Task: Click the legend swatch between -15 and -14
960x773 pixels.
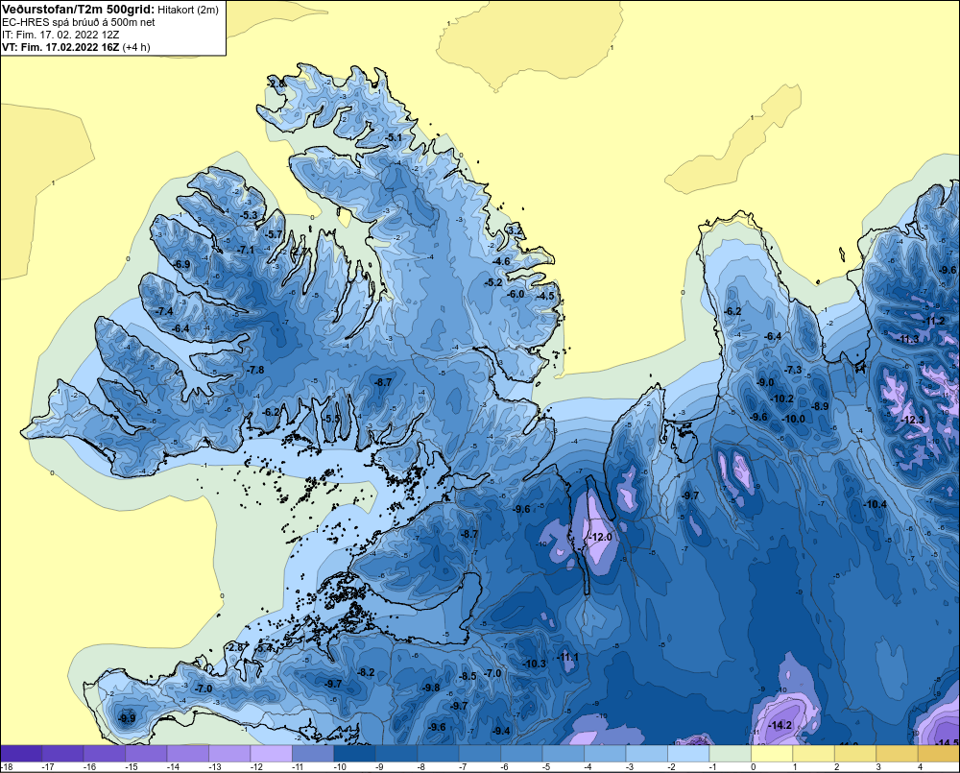Action: [146, 754]
